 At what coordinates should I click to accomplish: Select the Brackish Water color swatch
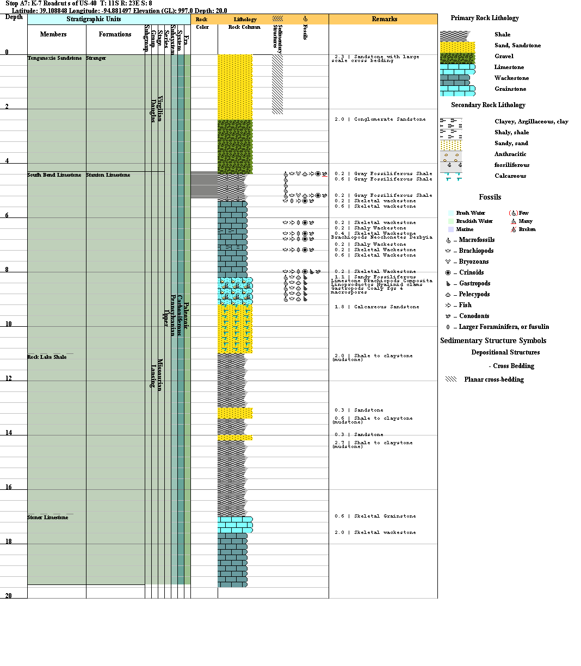[451, 221]
